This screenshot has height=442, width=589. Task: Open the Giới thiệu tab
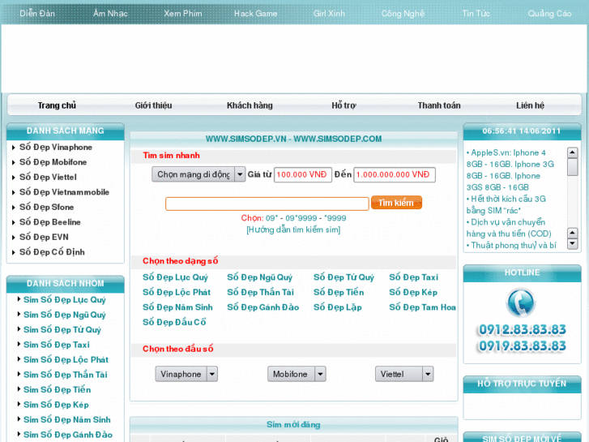pyautogui.click(x=153, y=105)
